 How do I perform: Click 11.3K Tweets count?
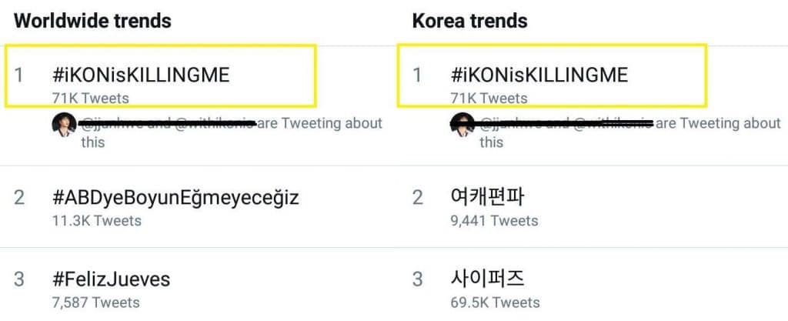tap(93, 220)
